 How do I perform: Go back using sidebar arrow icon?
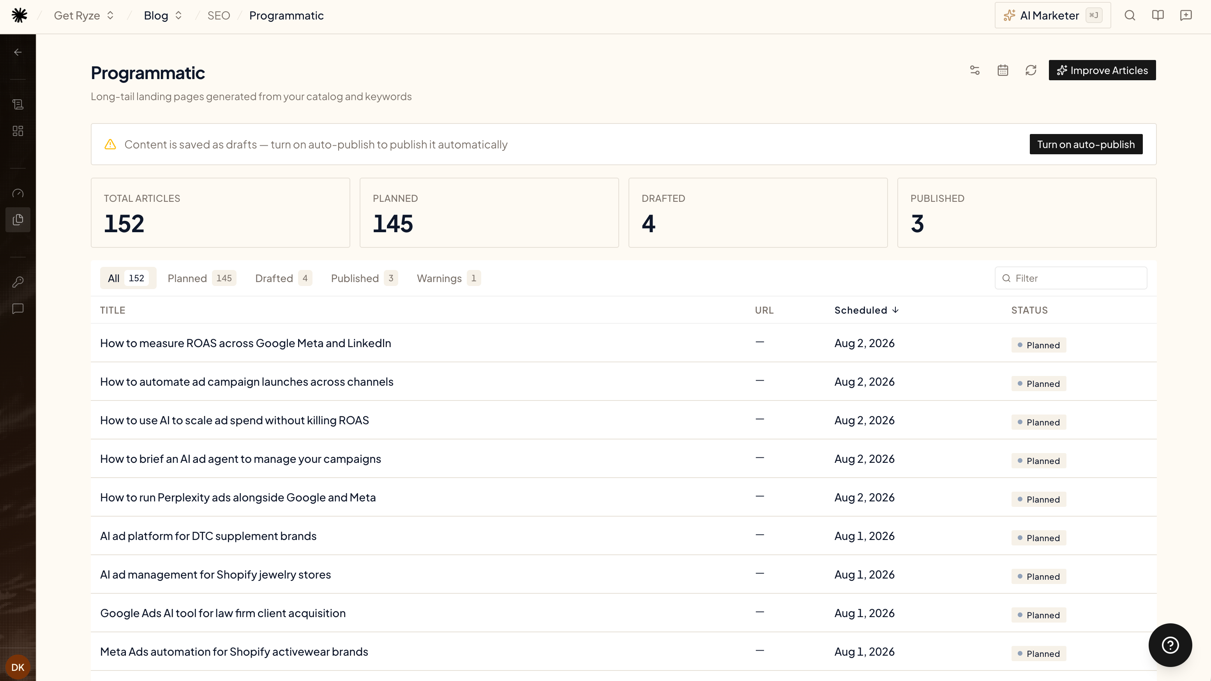coord(18,52)
